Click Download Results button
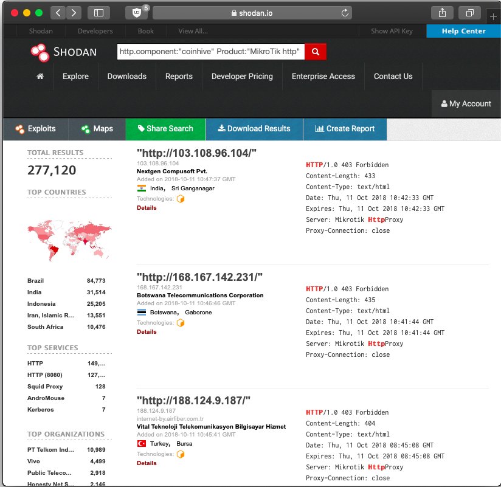The width and height of the screenshot is (501, 487). pos(254,129)
